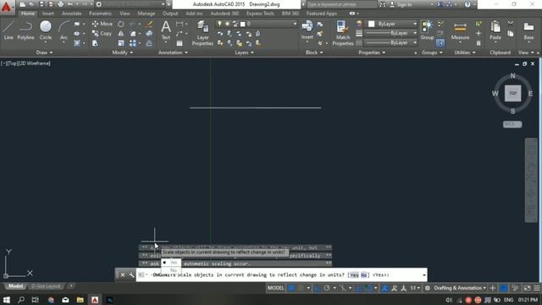Click the command line customize wrench
The image size is (542, 305).
click(x=131, y=274)
